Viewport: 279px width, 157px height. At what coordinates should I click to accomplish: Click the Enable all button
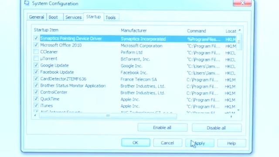point(163,128)
